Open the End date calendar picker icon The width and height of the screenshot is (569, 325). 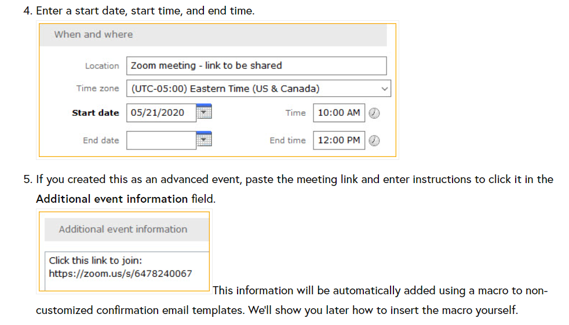[x=204, y=139]
